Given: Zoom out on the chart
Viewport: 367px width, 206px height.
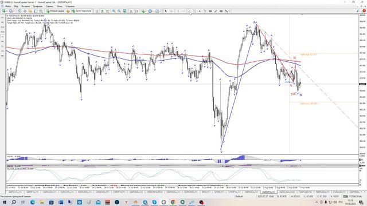Looking at the screenshot, I should tap(119, 11).
